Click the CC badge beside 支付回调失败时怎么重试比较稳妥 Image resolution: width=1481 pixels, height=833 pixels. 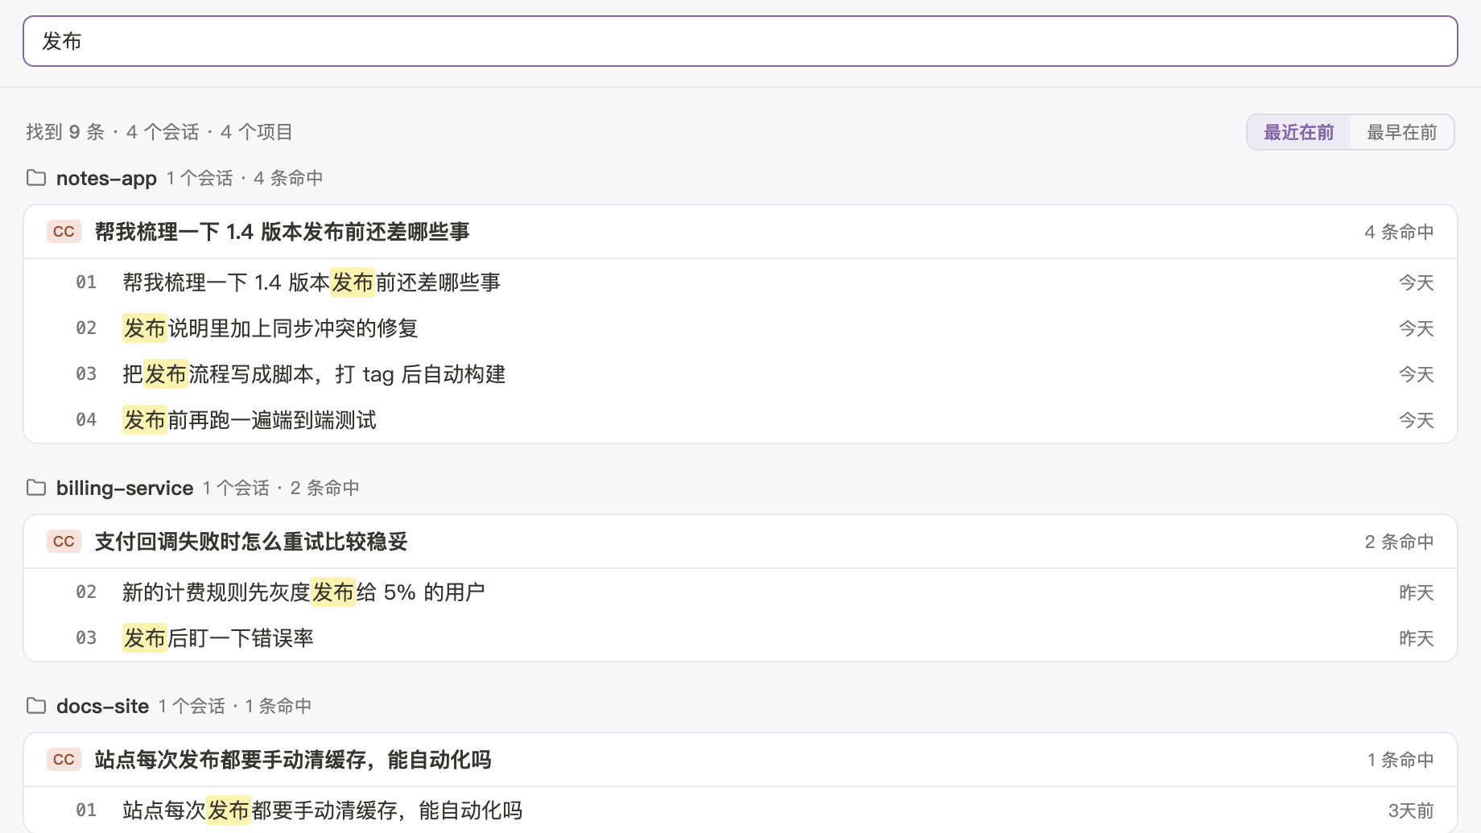click(64, 542)
